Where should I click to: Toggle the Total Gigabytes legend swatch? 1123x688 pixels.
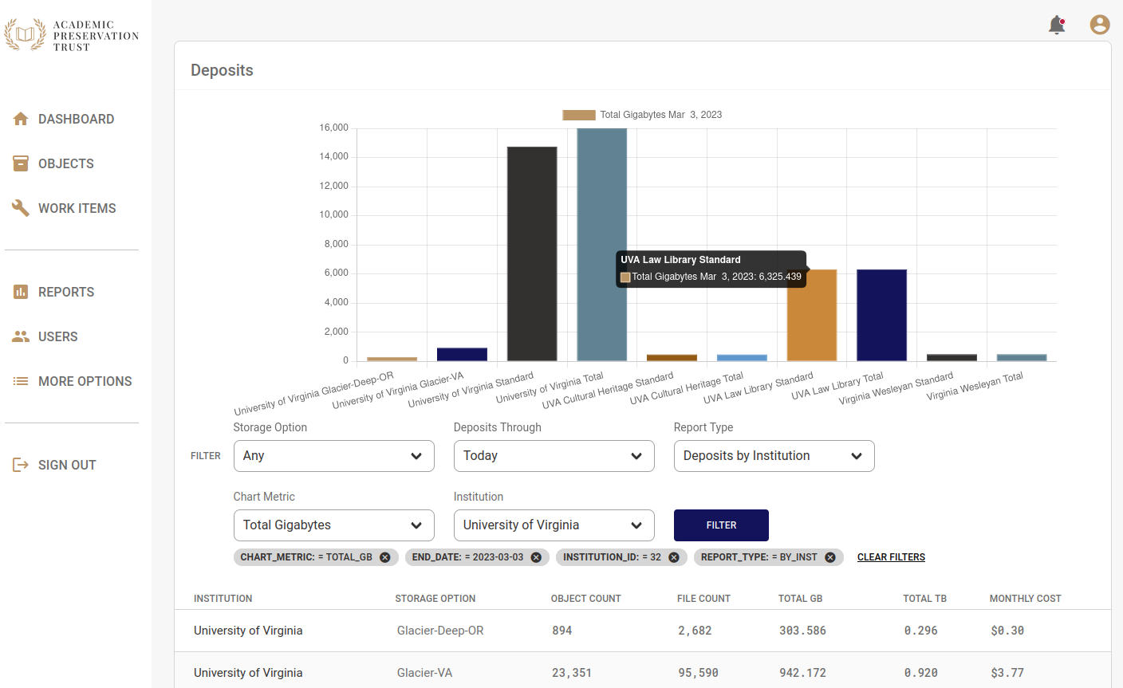(579, 115)
